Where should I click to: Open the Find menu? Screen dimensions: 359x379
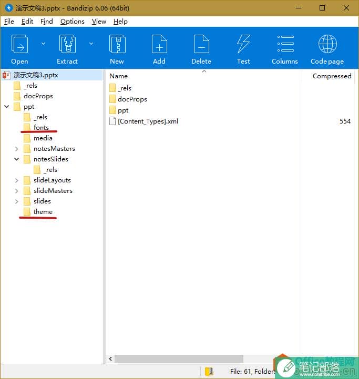(x=46, y=22)
